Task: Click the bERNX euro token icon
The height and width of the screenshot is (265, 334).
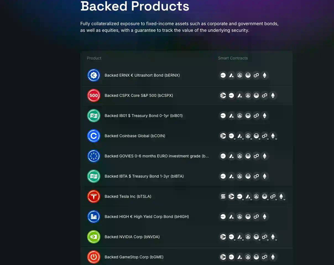Action: pos(94,75)
